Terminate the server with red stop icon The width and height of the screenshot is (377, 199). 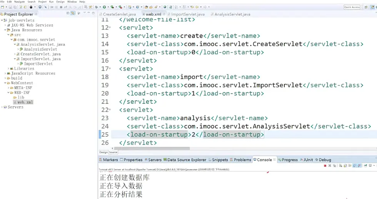[x=325, y=166]
